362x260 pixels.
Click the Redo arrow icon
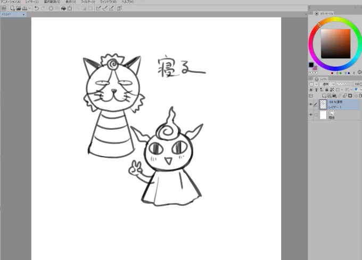(x=43, y=9)
